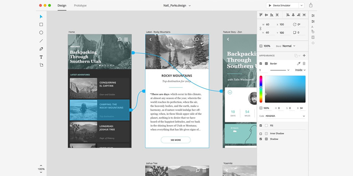The width and height of the screenshot is (353, 176).
Task: Choose the Text tool
Action: pyautogui.click(x=41, y=57)
